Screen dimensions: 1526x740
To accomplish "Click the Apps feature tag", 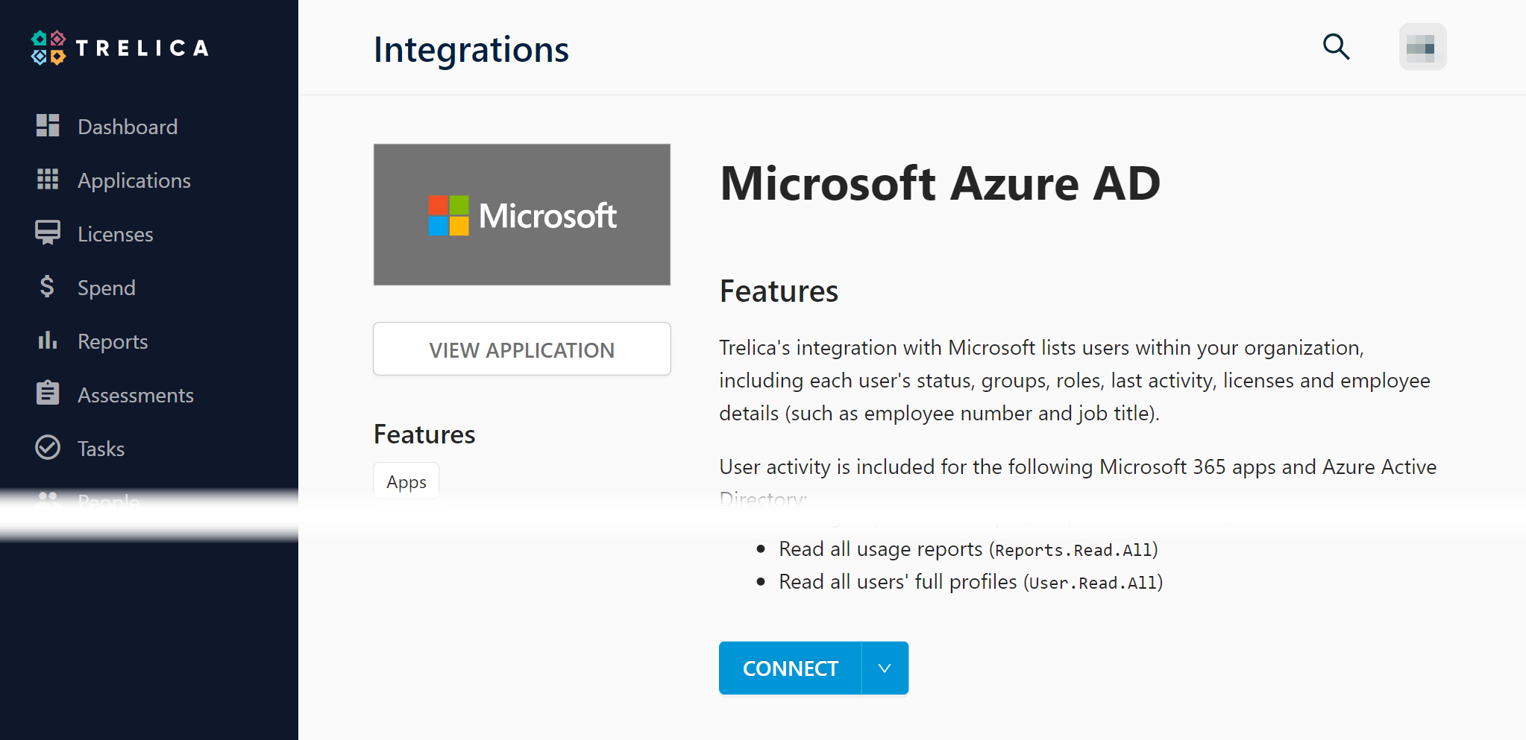I will [406, 481].
